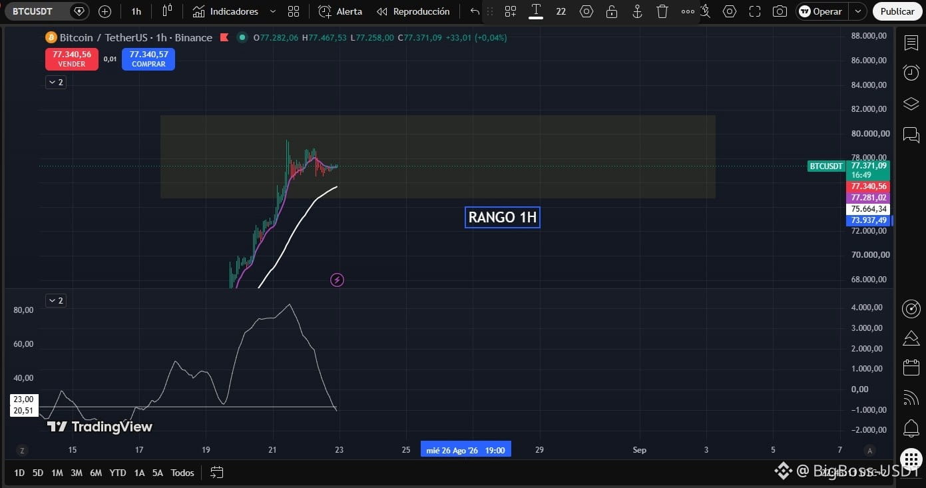Click the Operar trading button

[821, 11]
